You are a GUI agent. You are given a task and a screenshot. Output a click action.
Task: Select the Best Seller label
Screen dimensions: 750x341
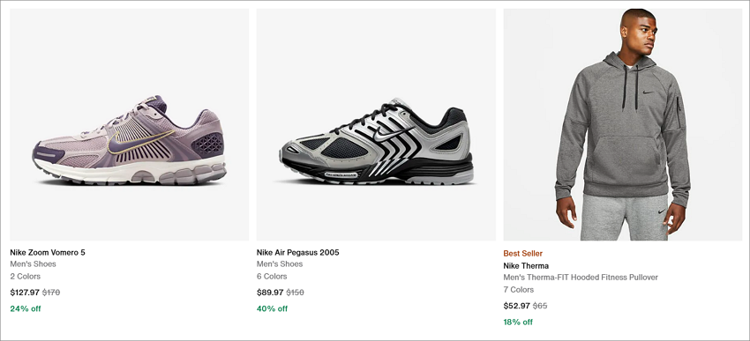(523, 253)
